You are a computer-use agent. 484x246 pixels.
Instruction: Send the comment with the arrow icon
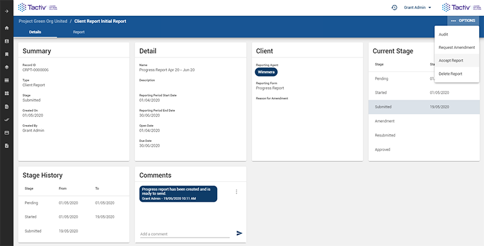pyautogui.click(x=239, y=233)
